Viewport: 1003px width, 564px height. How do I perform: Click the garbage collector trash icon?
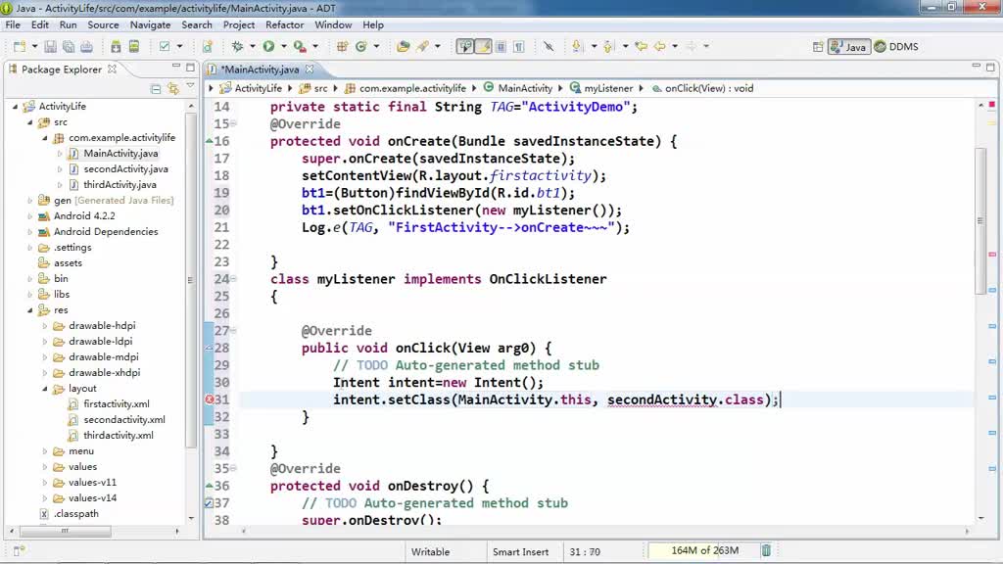[766, 550]
